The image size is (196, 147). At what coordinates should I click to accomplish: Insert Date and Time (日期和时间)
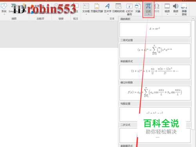(118, 8)
